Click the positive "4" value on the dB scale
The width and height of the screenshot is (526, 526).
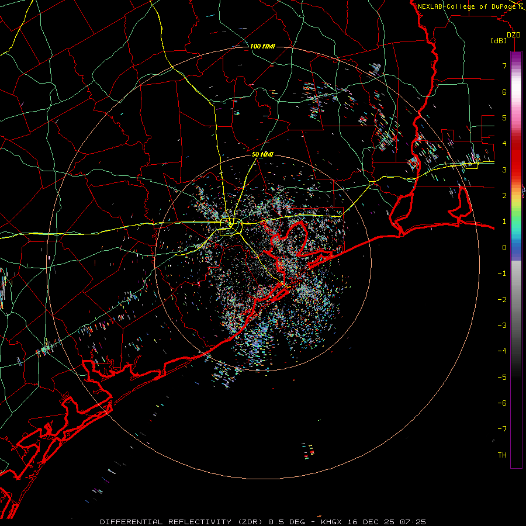click(x=504, y=144)
